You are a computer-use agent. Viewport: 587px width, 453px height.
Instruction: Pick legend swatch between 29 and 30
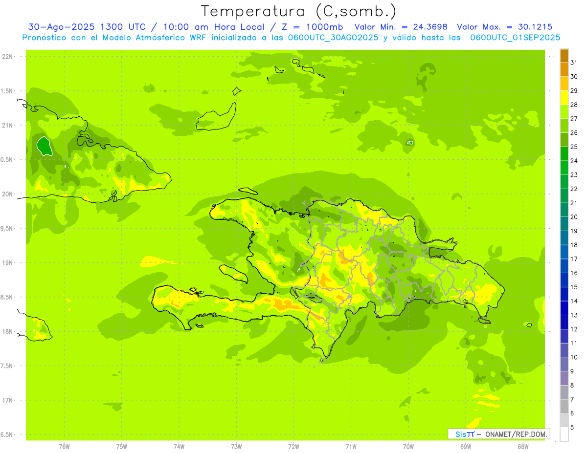(x=564, y=84)
